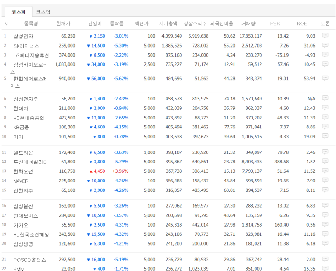
Task: Click the 토론 column header
Action: (x=325, y=24)
